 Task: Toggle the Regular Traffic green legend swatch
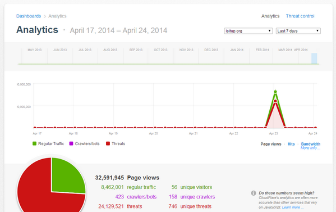click(35, 143)
